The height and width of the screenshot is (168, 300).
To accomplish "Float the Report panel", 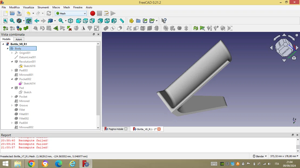I will coord(293,135).
